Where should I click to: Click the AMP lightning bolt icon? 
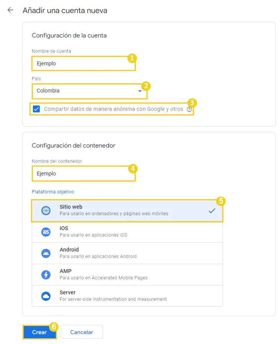tap(46, 275)
